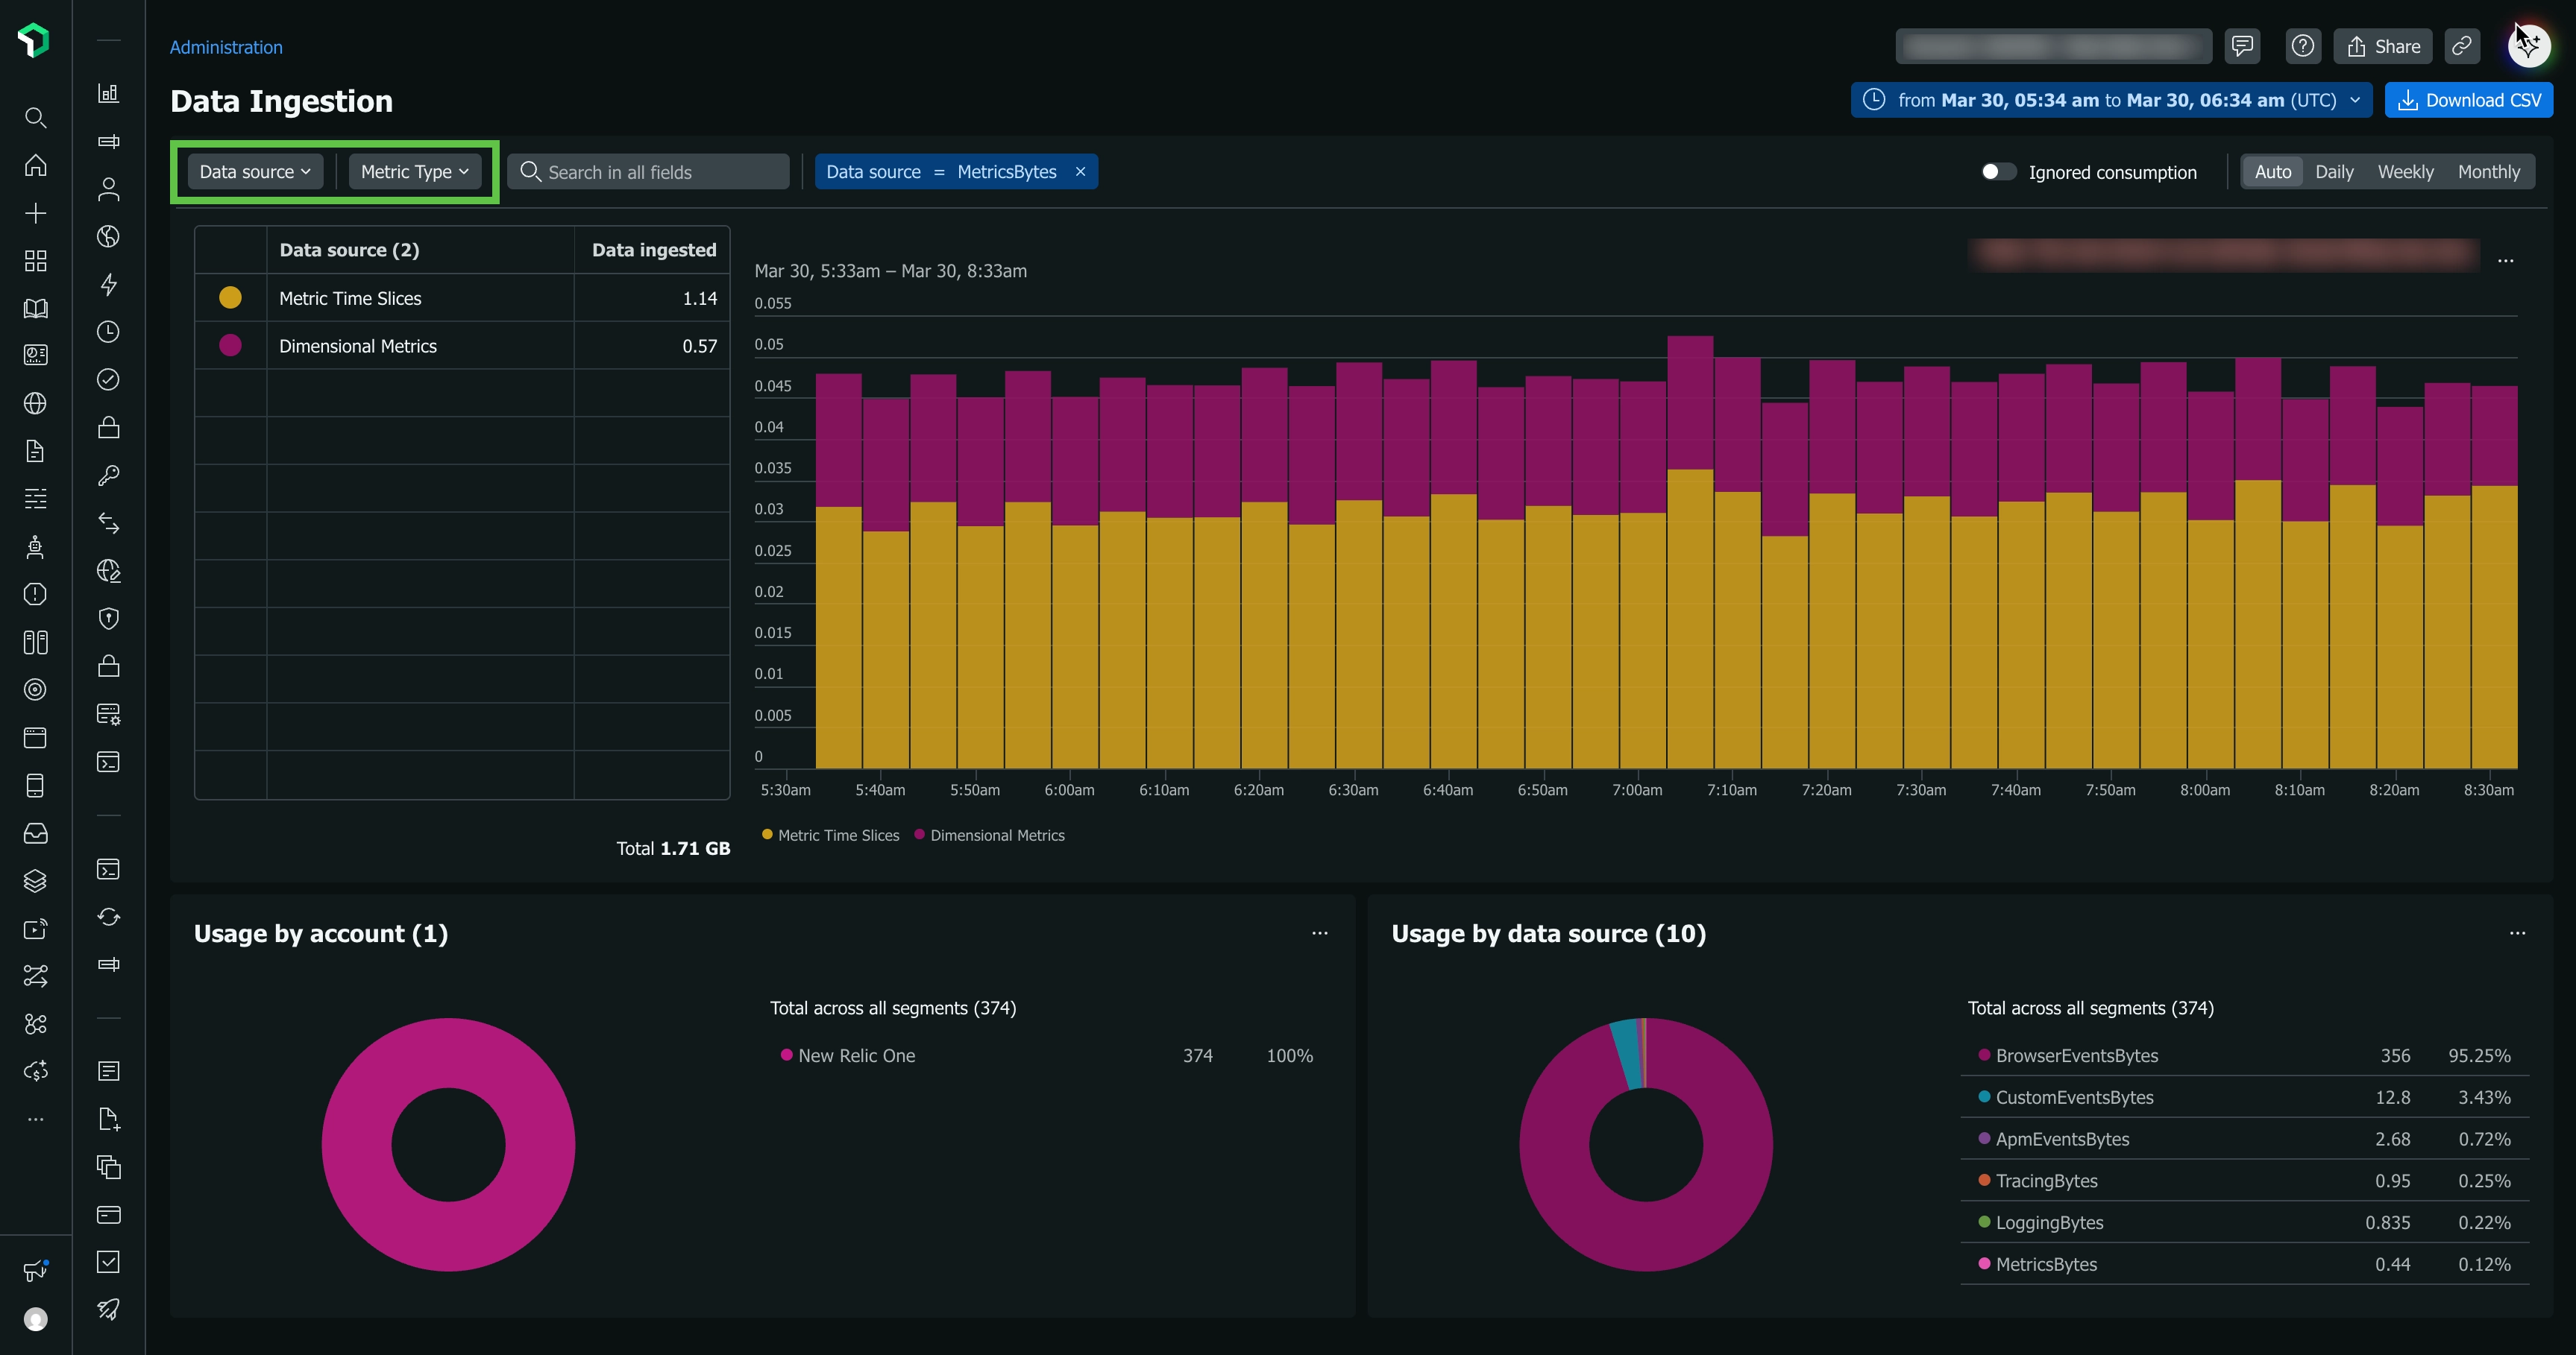Open the Administration breadcrumb link
Viewport: 2576px width, 1355px height.
(226, 47)
